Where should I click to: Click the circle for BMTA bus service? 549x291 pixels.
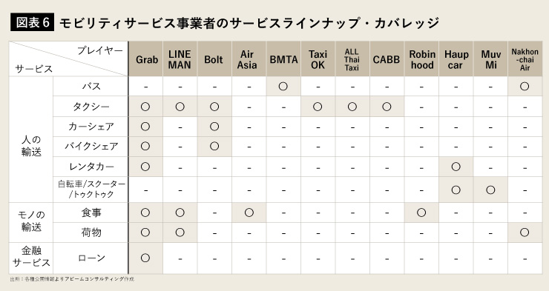tap(283, 87)
